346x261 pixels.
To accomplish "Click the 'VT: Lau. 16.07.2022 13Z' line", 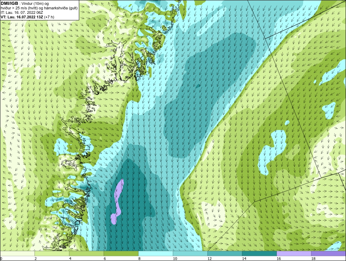I will 28,17.
